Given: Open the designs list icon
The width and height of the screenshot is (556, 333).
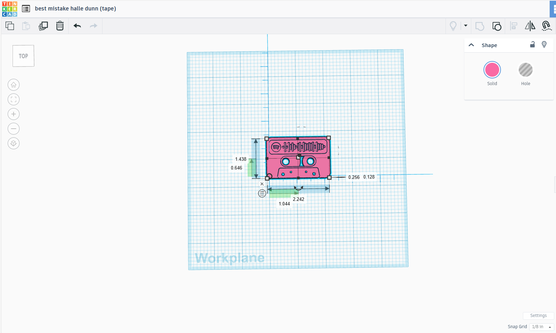Looking at the screenshot, I should point(26,9).
